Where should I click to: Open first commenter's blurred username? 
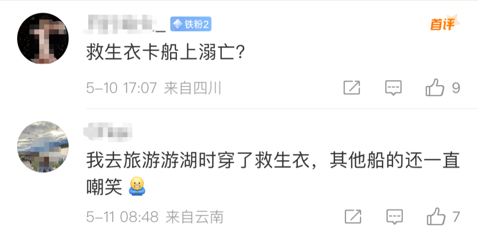tap(124, 25)
